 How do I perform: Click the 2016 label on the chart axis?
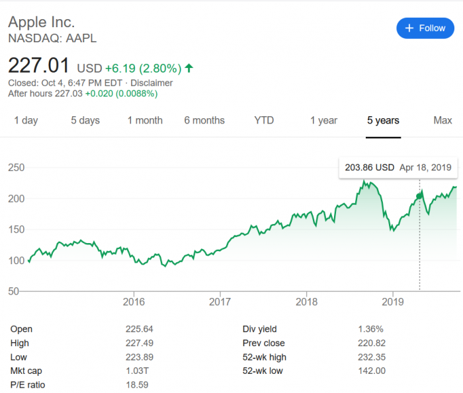point(133,302)
